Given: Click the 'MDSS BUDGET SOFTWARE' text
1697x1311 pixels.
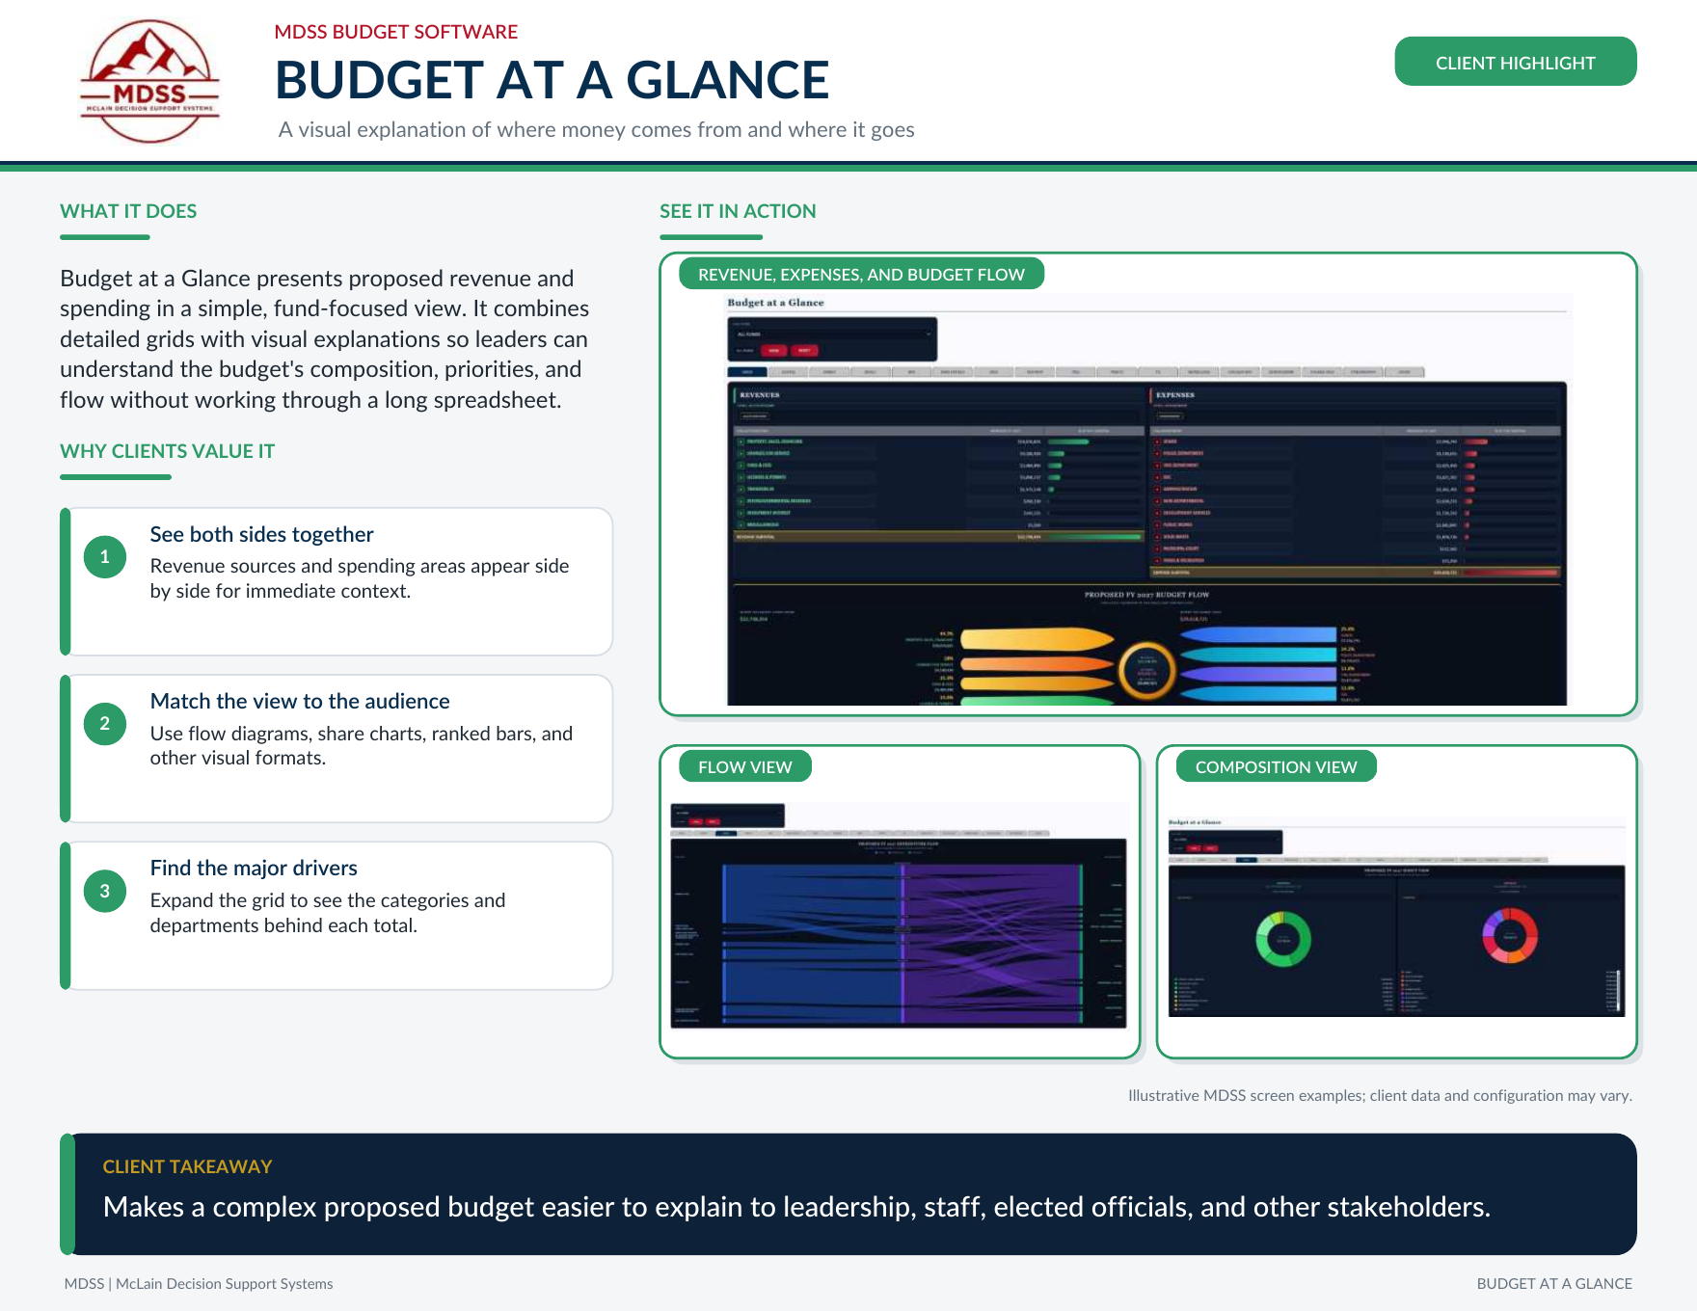Looking at the screenshot, I should pyautogui.click(x=396, y=32).
